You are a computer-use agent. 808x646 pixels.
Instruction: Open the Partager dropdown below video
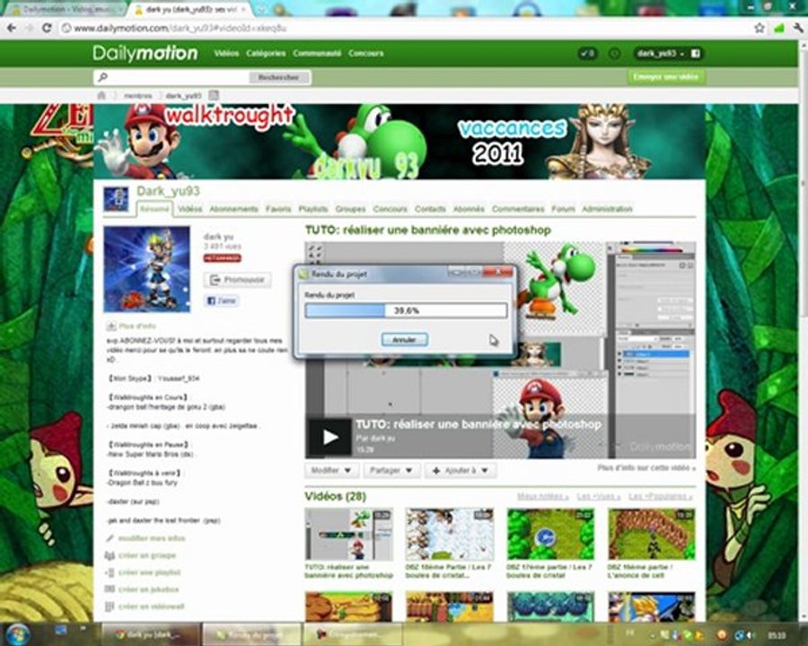pos(391,470)
